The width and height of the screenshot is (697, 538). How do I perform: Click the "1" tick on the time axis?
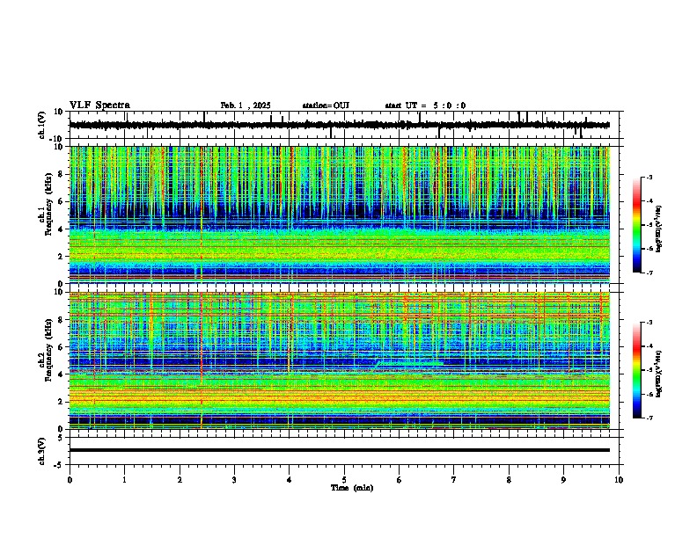(x=124, y=480)
